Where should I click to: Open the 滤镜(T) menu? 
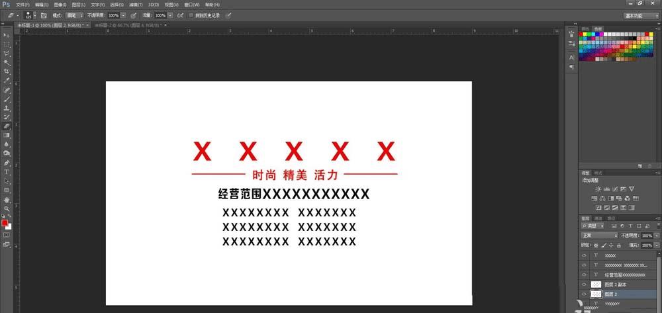[136, 5]
